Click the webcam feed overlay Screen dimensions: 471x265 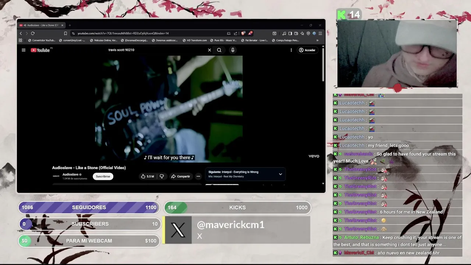tap(397, 54)
